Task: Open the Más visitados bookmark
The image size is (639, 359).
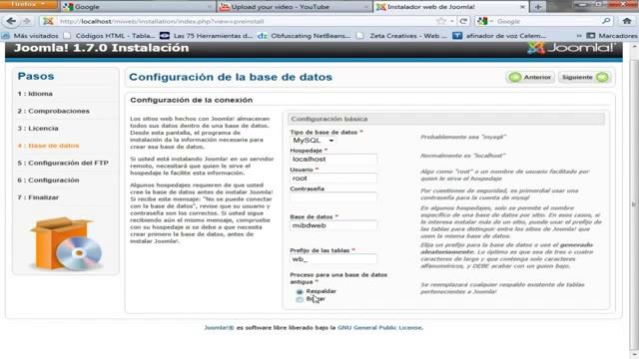Action: pos(31,36)
